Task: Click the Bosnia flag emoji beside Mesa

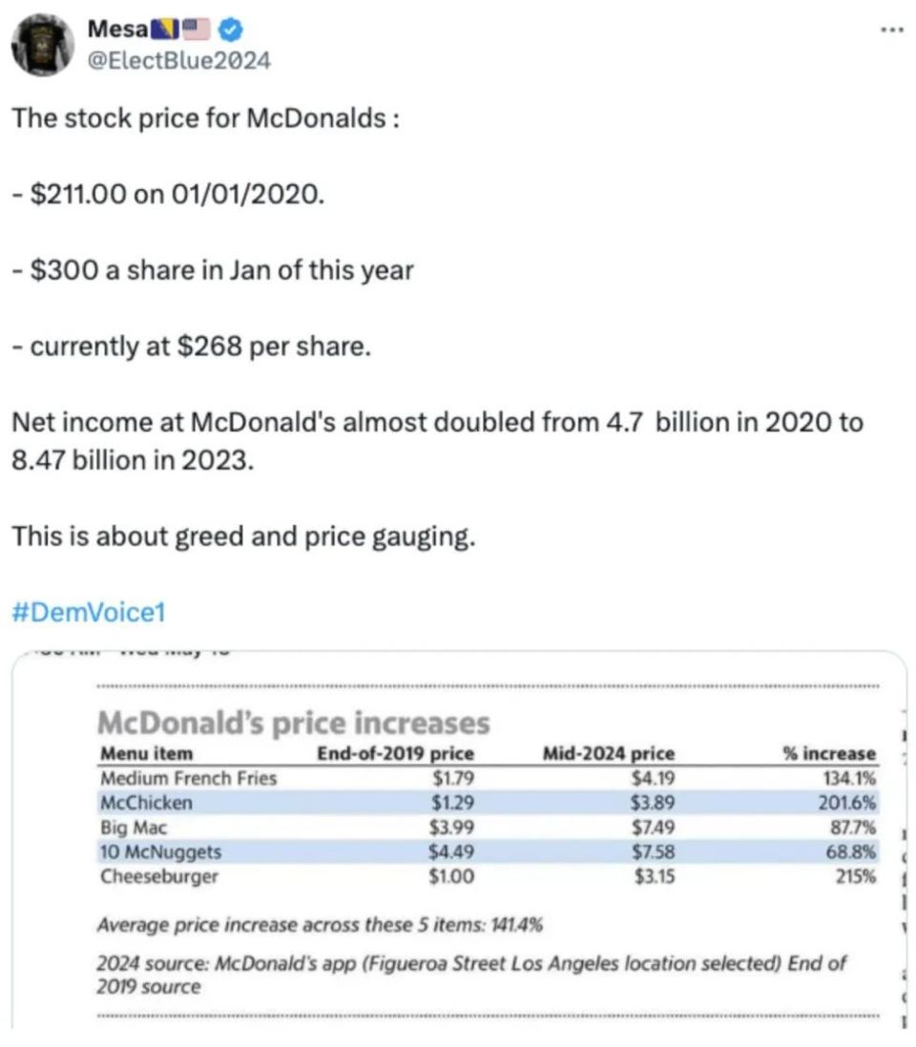Action: pyautogui.click(x=166, y=30)
